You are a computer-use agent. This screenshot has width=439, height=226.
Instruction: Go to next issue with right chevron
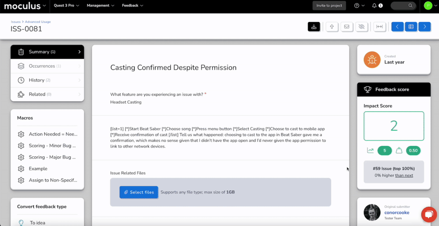pyautogui.click(x=425, y=27)
